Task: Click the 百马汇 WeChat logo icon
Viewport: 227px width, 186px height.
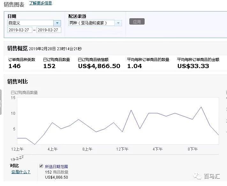Action: coord(199,177)
